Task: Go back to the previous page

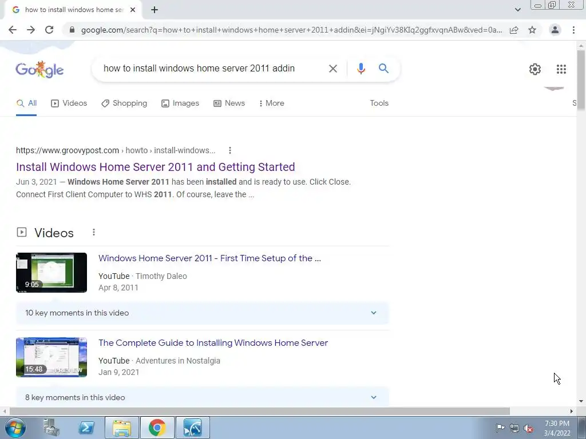Action: point(13,30)
